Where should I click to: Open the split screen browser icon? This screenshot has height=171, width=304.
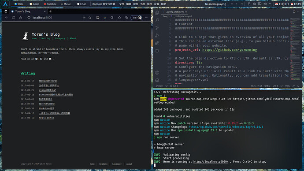pos(98,18)
